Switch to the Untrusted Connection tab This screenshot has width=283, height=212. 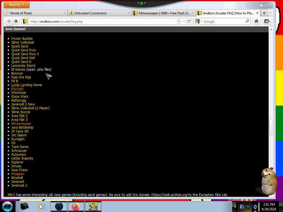pyautogui.click(x=99, y=13)
